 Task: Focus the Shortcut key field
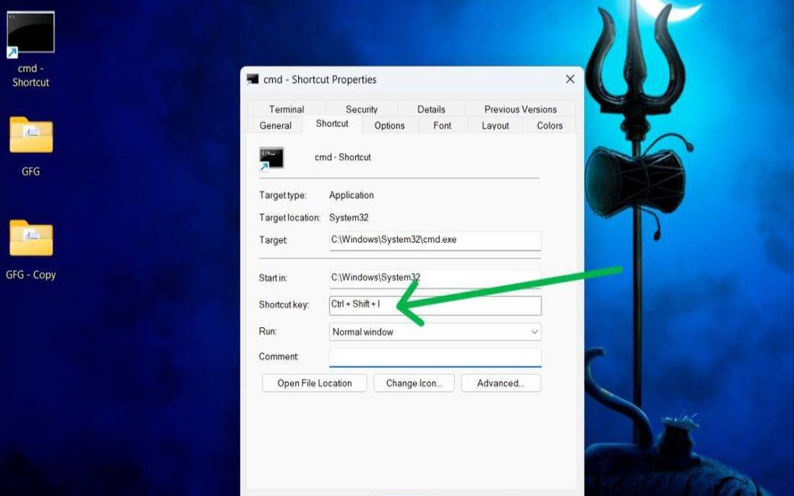(x=435, y=305)
